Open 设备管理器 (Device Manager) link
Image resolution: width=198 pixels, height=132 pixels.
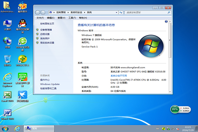[46, 30]
